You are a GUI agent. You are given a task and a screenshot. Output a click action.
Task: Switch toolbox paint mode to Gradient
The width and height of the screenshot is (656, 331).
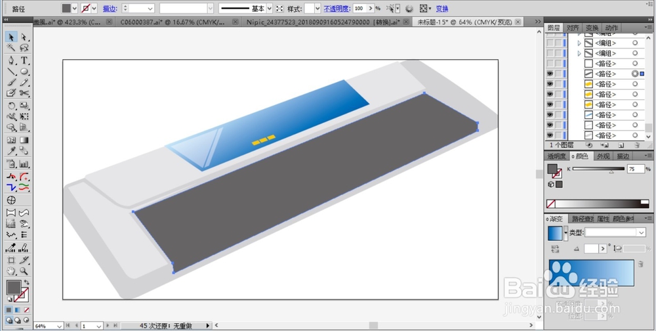(17, 310)
